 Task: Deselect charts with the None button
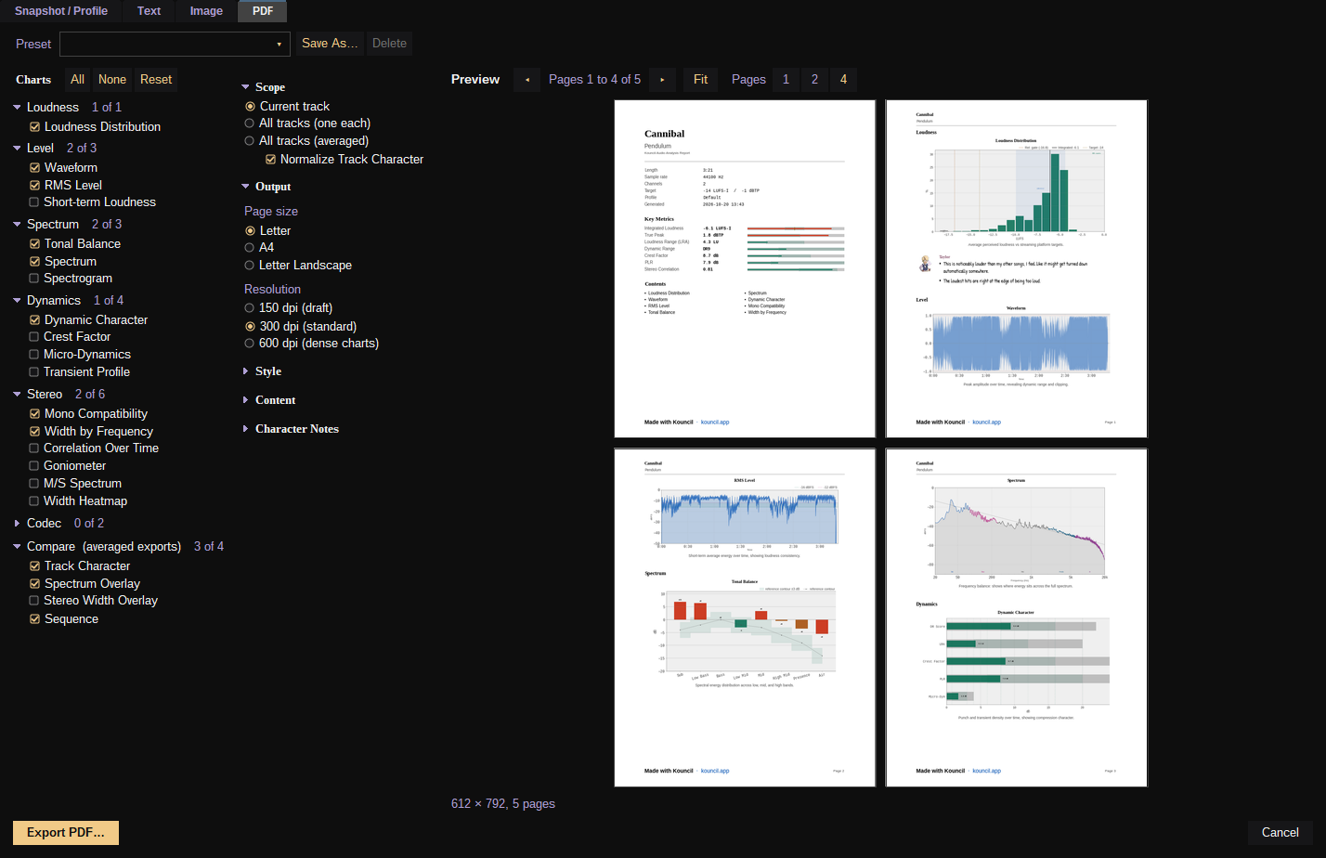(x=112, y=80)
